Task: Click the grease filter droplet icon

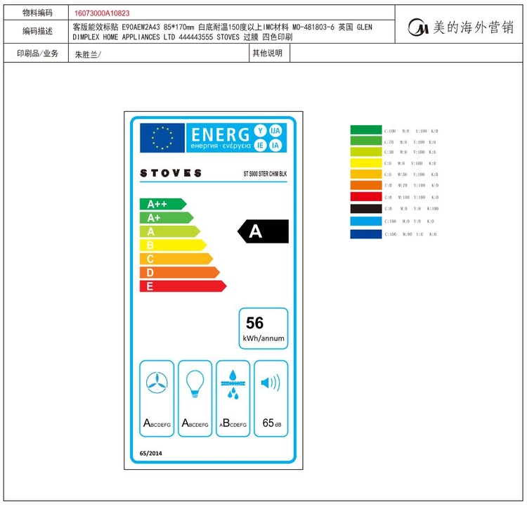Action: (233, 385)
